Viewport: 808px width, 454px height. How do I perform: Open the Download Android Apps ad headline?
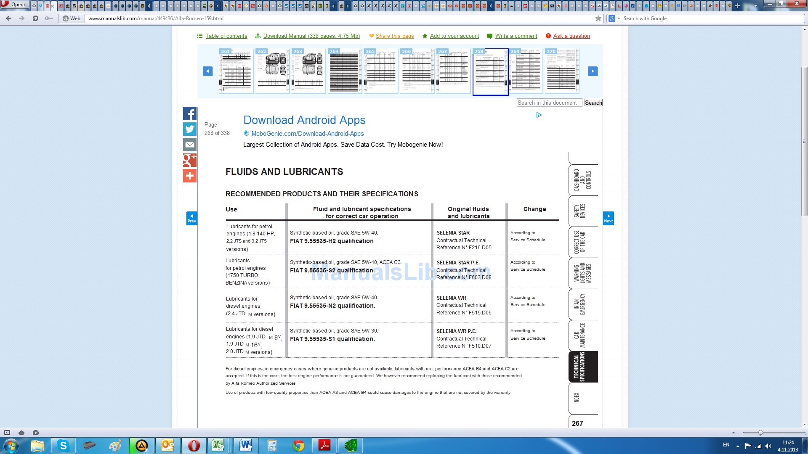pos(304,120)
